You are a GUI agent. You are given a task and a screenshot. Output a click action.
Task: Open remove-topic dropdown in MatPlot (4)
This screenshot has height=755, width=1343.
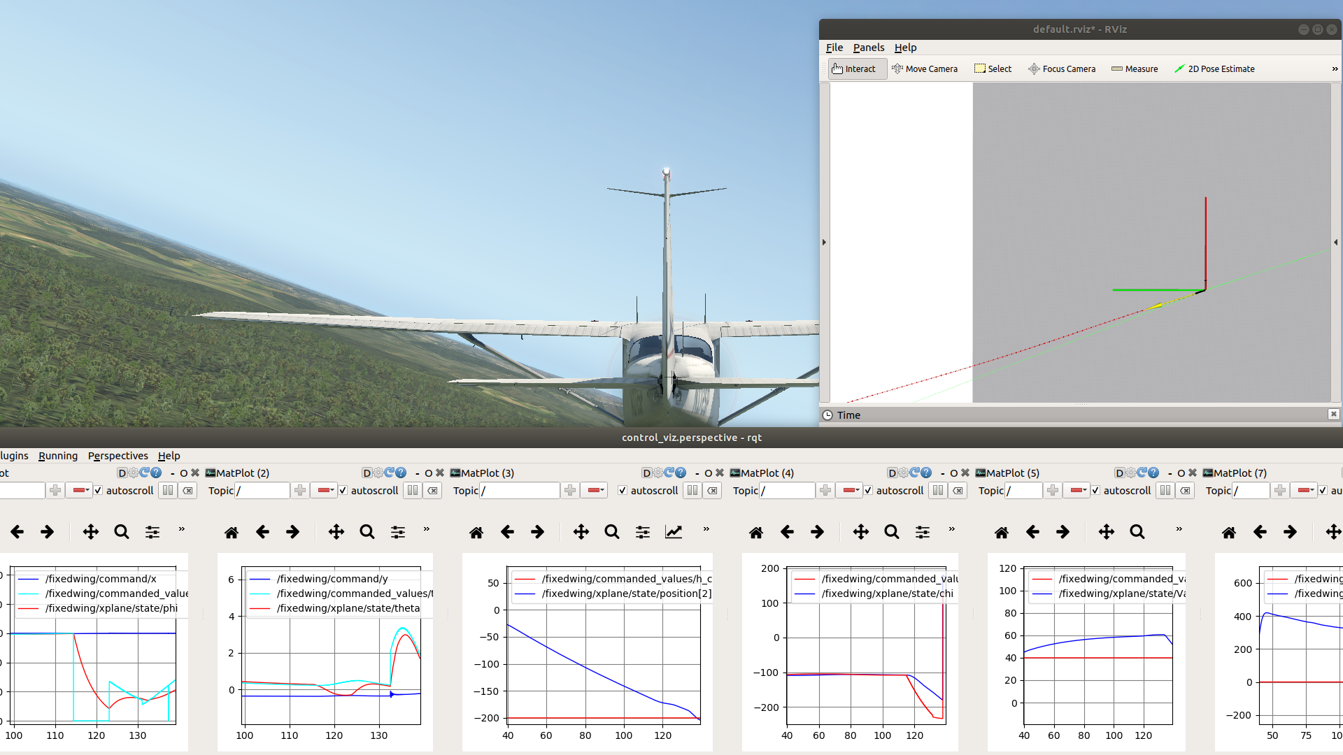click(849, 490)
